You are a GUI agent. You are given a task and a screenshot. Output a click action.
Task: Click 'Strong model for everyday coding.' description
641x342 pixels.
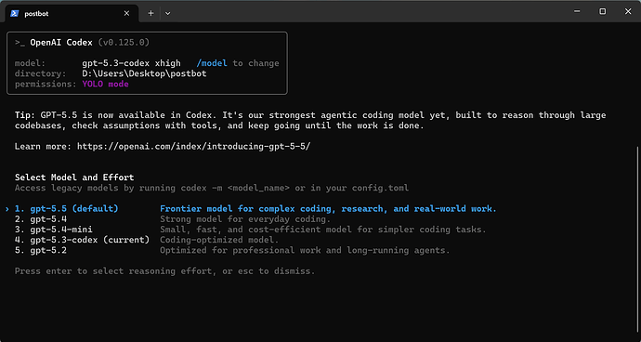pos(245,219)
